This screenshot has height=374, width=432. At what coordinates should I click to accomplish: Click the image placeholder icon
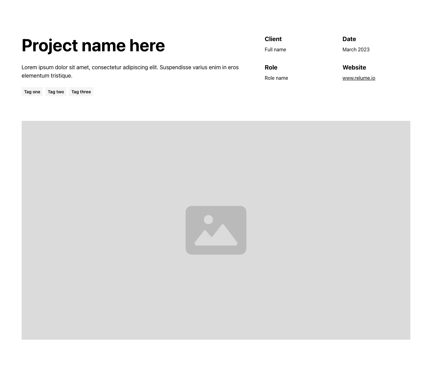(x=216, y=230)
